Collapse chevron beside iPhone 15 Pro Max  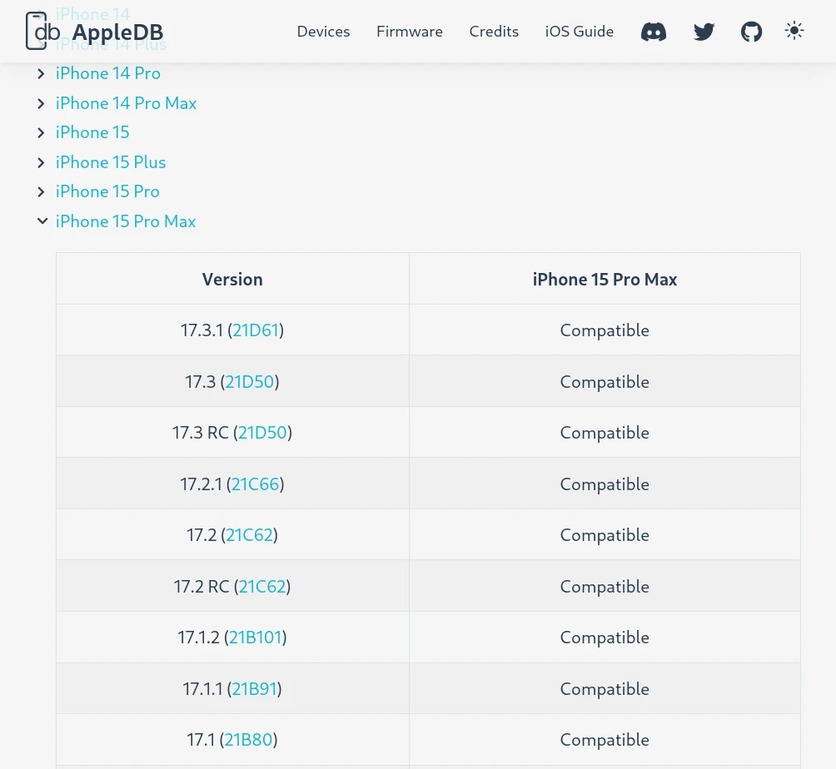coord(42,221)
